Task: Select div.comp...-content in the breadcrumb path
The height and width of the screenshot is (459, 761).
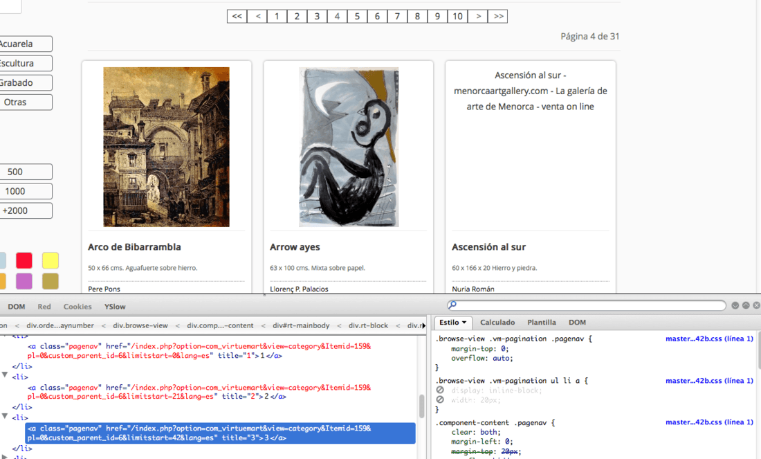Action: pyautogui.click(x=220, y=325)
